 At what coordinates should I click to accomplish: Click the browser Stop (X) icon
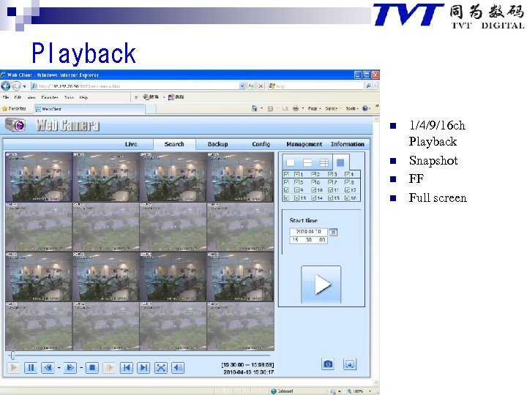(261, 86)
